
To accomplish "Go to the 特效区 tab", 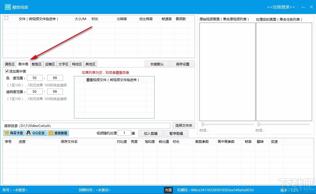I will [77, 64].
